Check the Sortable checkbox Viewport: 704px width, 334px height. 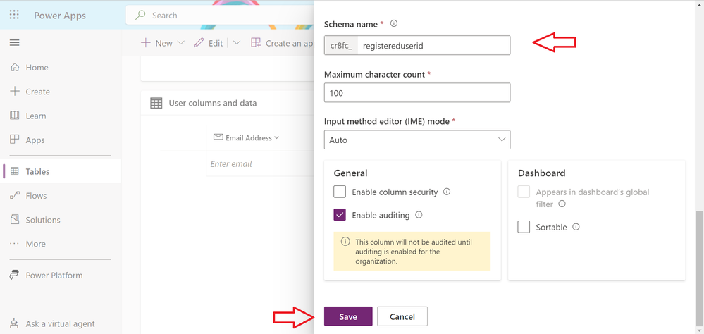524,227
